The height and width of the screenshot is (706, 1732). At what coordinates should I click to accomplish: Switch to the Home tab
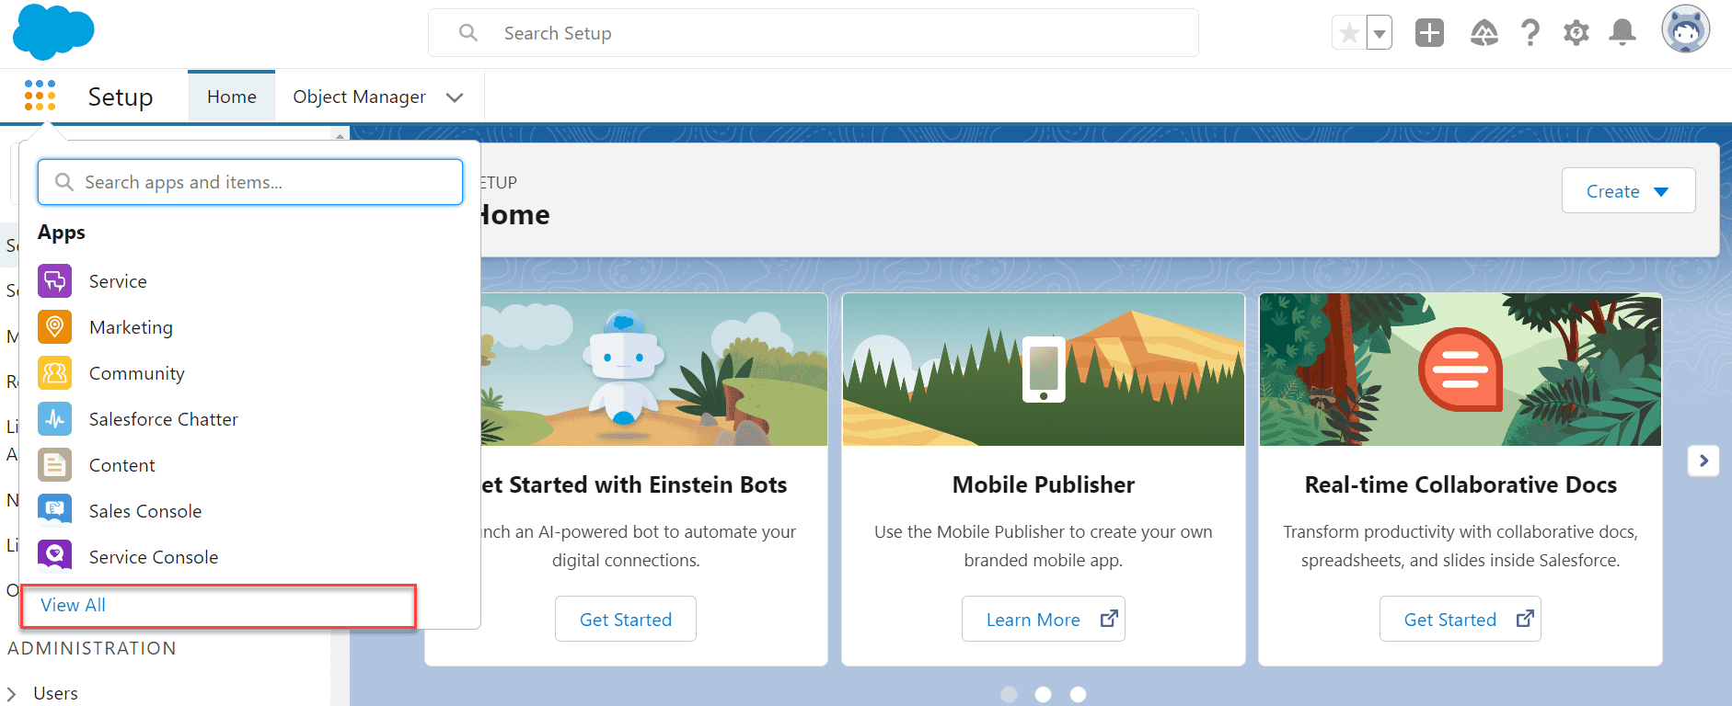point(232,97)
